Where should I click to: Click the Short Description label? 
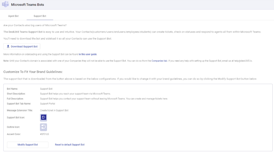pos(16,94)
